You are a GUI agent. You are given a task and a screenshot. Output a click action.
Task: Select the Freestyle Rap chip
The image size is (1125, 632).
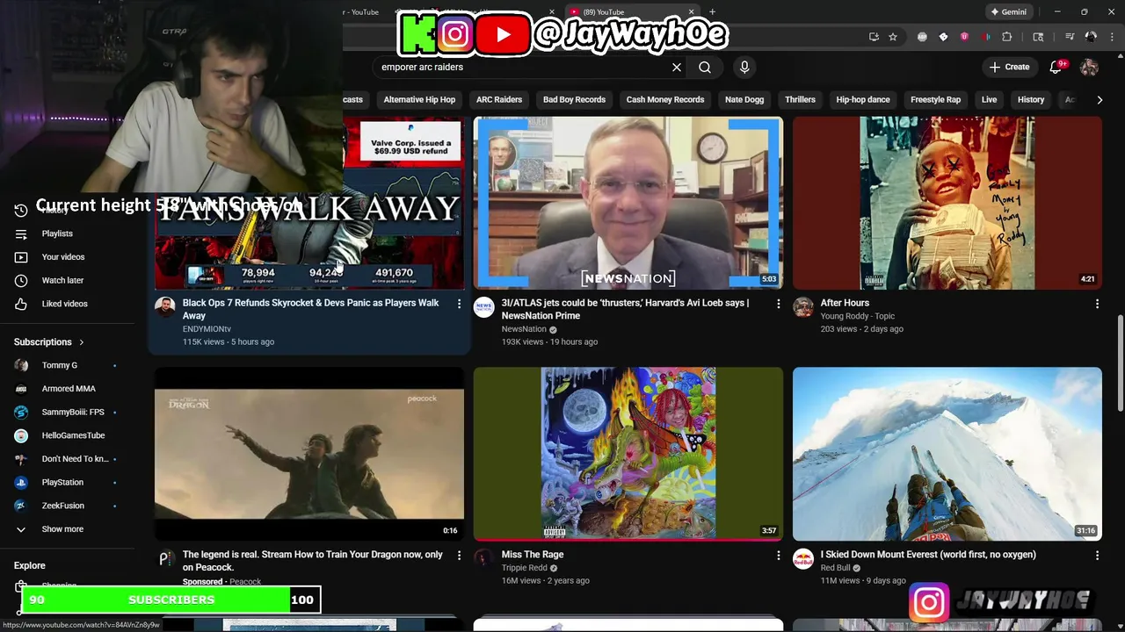935,100
